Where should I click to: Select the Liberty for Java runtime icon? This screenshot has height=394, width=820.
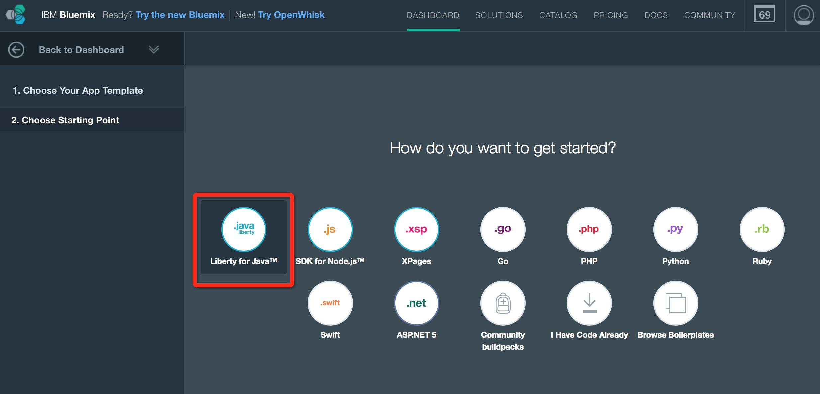click(244, 229)
